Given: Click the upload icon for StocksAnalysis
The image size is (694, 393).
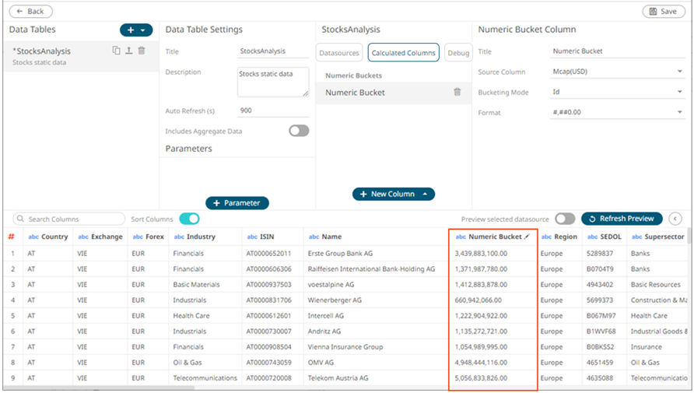Looking at the screenshot, I should pos(128,51).
